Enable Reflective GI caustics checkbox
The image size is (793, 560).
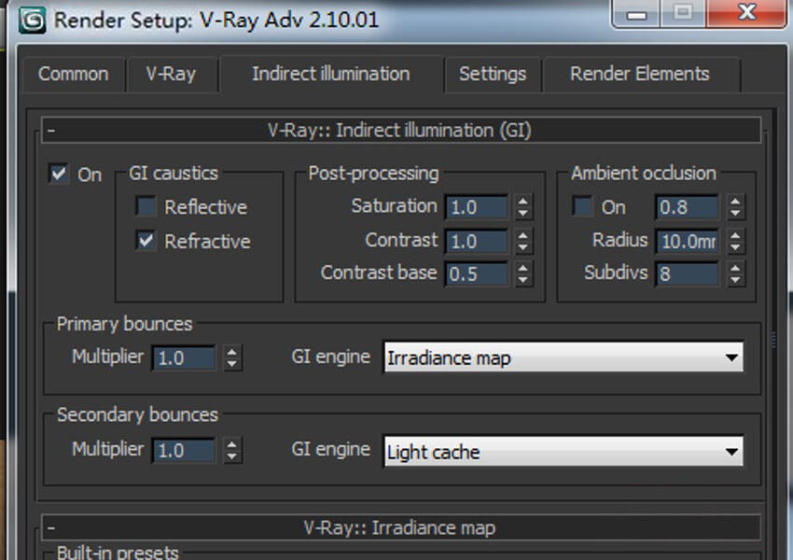coord(146,206)
